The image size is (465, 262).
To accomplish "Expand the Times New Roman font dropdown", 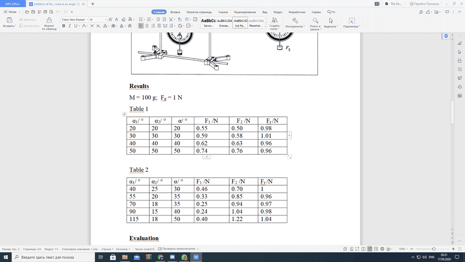I will click(86, 20).
